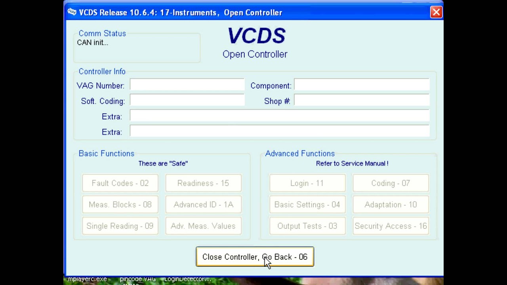Start Output Tests - 03
The image size is (507, 285).
(307, 226)
